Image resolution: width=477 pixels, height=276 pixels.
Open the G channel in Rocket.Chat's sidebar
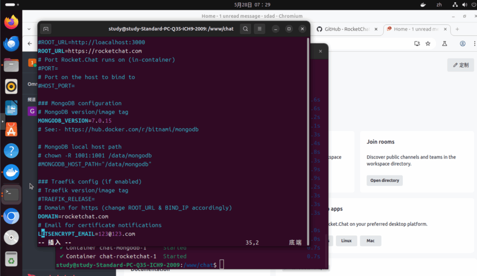pyautogui.click(x=32, y=111)
